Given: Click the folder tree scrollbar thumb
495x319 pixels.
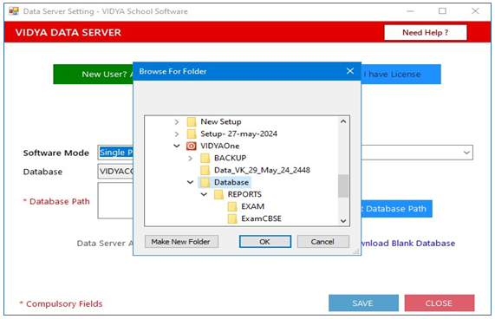Looking at the screenshot, I should point(343,186).
